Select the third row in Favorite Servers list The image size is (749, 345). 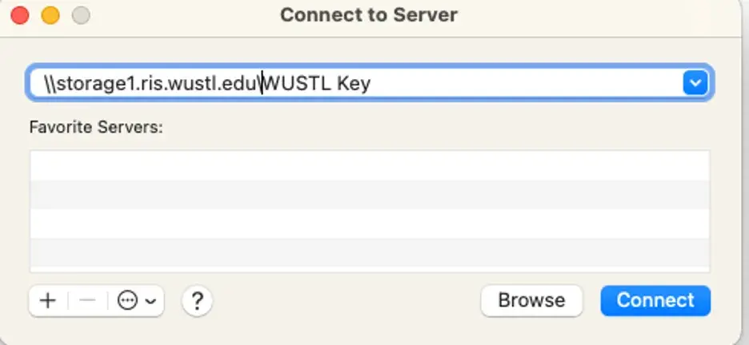pos(369,224)
